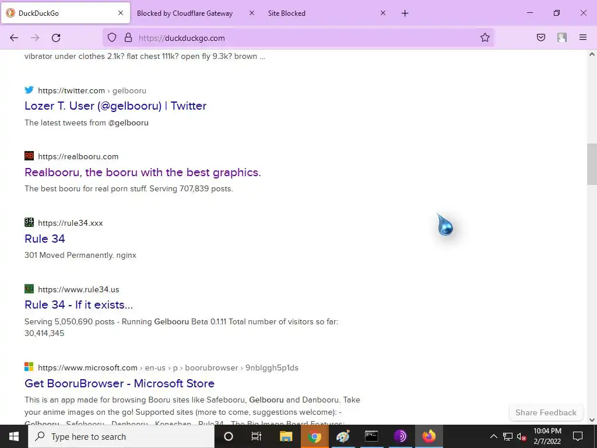Open File Explorer from the taskbar

pos(286,436)
